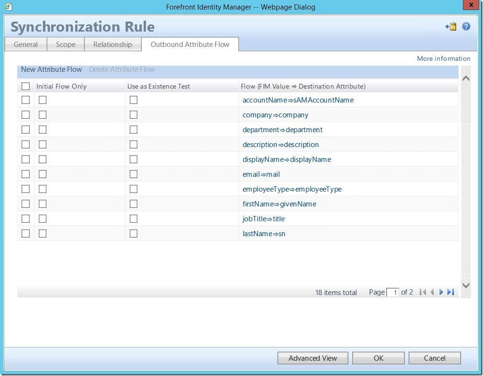Enable Initial Flow Only for employeeType row
This screenshot has width=483, height=376.
[x=43, y=189]
